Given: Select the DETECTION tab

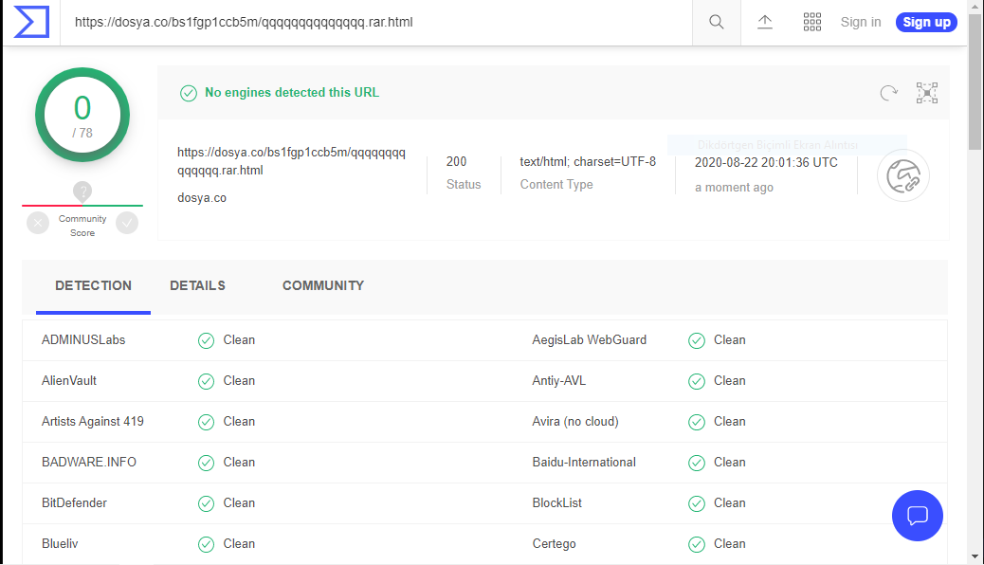Looking at the screenshot, I should click(93, 285).
